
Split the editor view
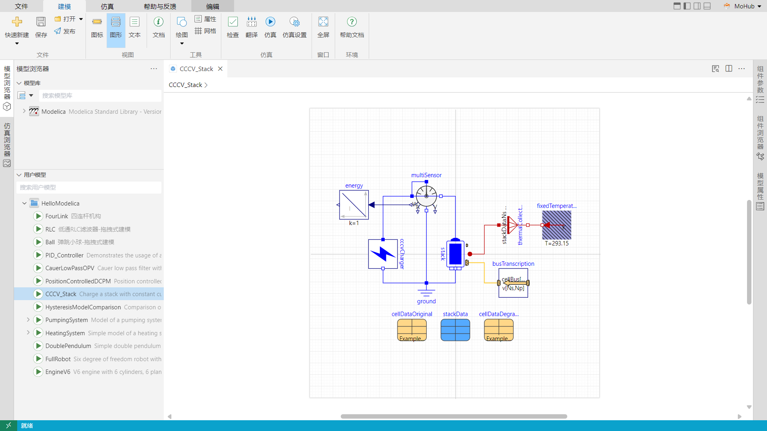click(x=729, y=69)
